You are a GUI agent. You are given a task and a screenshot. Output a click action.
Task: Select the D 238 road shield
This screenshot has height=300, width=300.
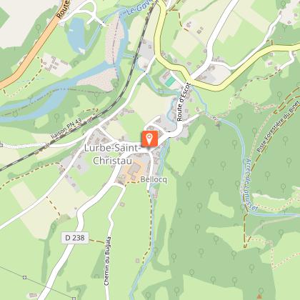pos(75,238)
